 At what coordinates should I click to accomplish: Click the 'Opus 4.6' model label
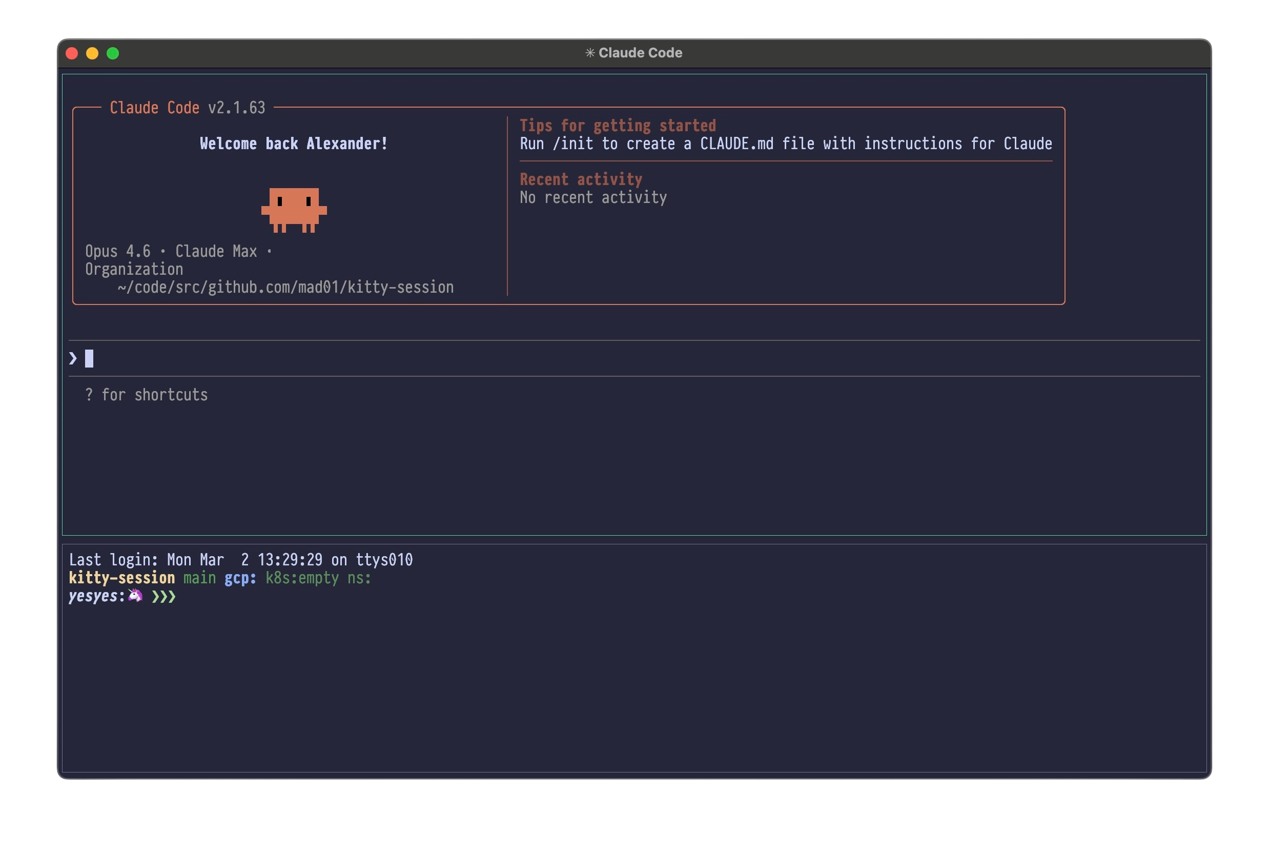(x=118, y=251)
